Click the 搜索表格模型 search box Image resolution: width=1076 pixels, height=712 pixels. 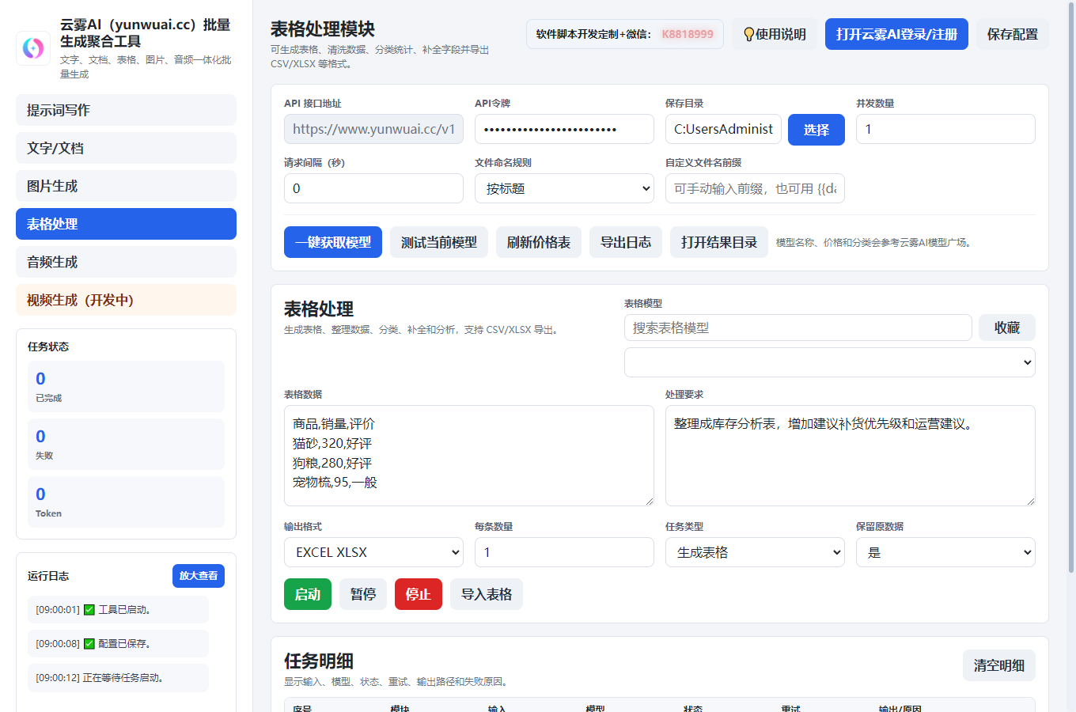(798, 328)
